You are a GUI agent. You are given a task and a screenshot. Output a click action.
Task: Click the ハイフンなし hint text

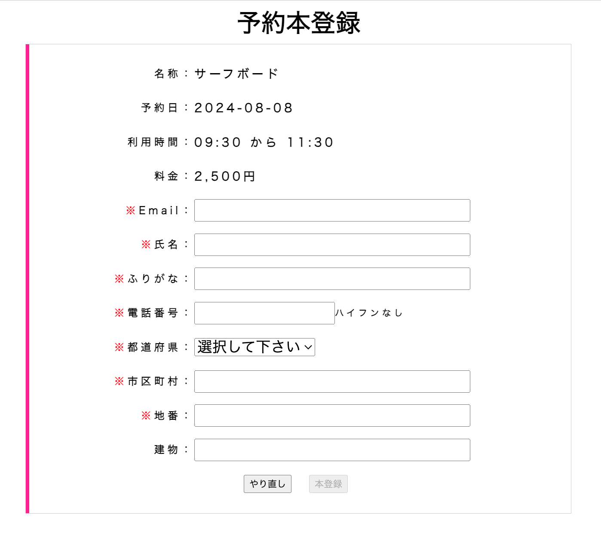click(369, 313)
